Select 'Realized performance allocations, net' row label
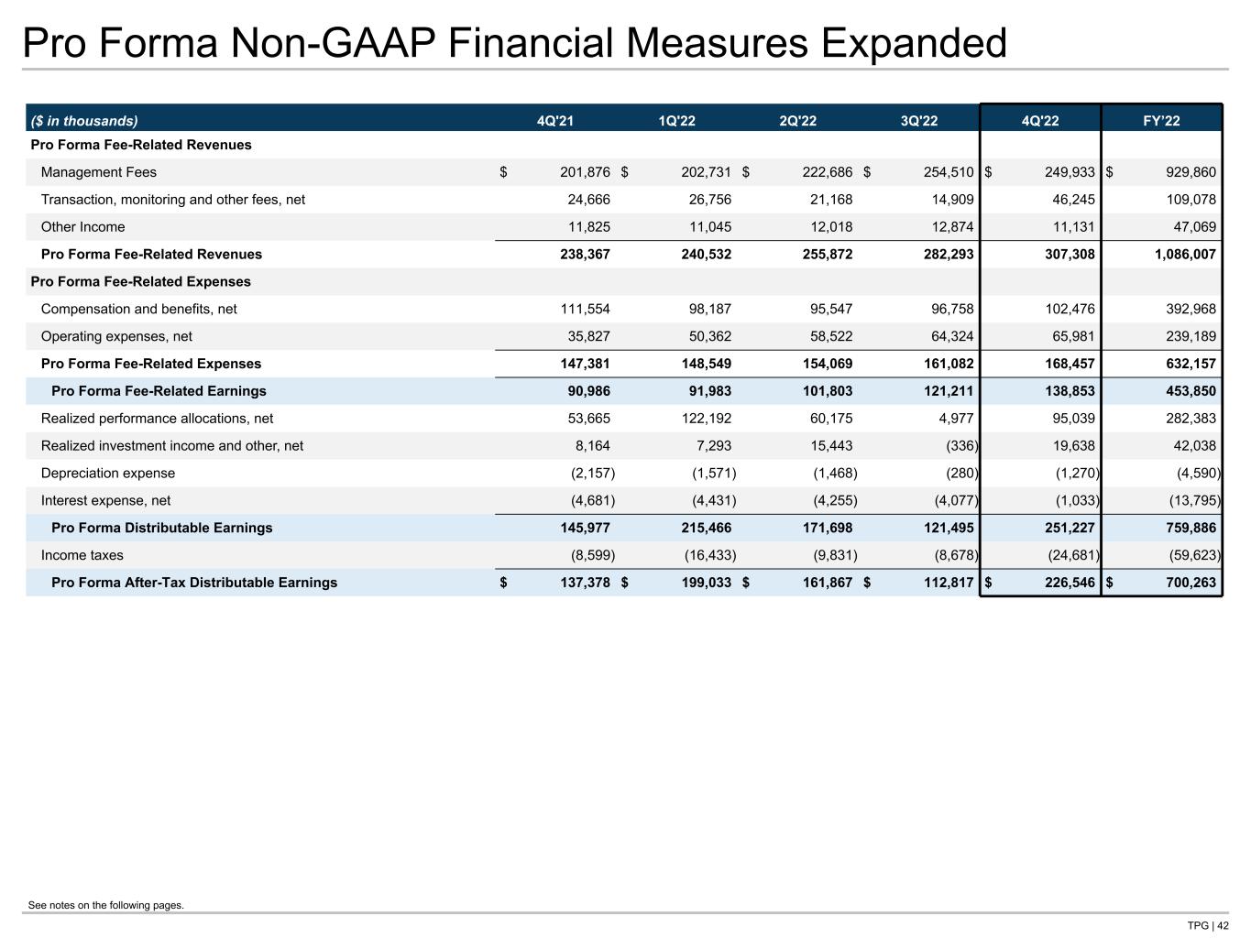Screen dimensions: 1251x938 (158, 419)
